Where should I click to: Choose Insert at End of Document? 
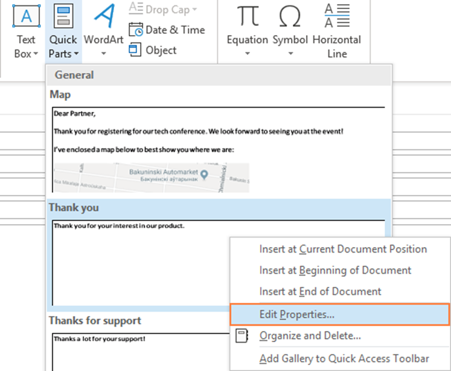tap(340, 291)
